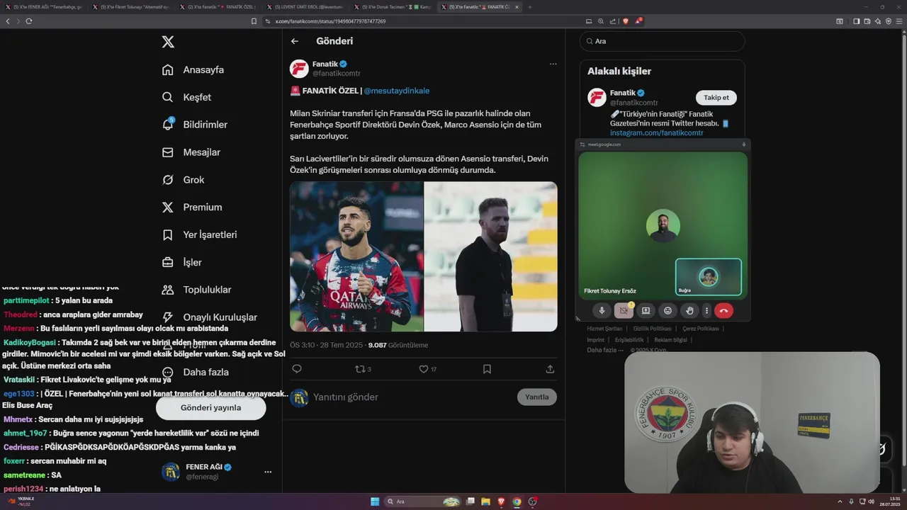Click the X logo in the sidebar

pyautogui.click(x=168, y=42)
